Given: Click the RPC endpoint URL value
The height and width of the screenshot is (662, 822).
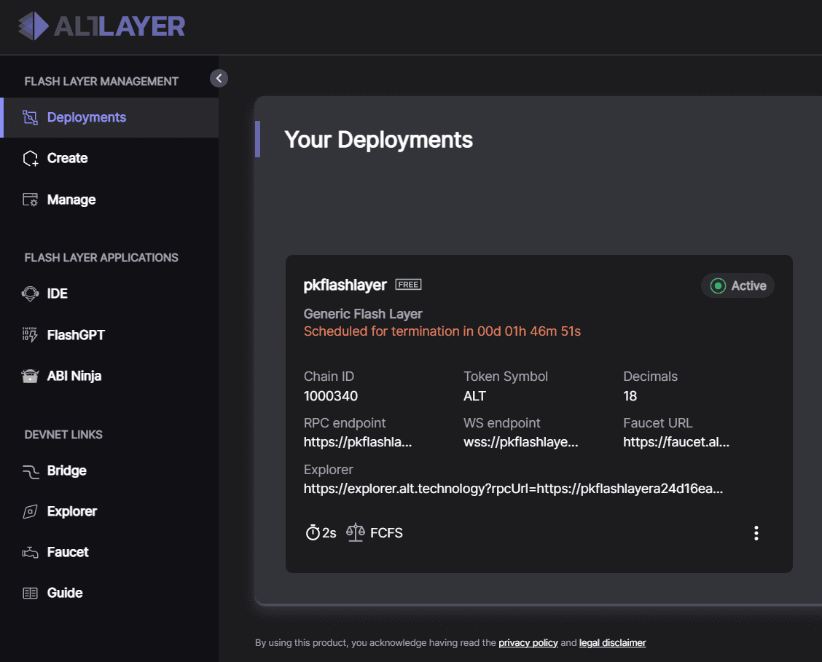Looking at the screenshot, I should (358, 442).
